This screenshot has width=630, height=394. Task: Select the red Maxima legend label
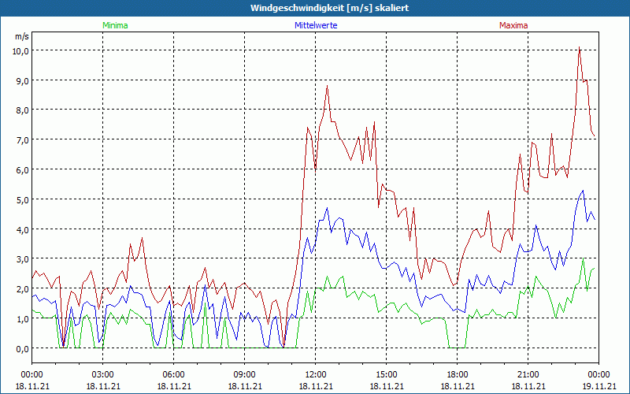513,25
